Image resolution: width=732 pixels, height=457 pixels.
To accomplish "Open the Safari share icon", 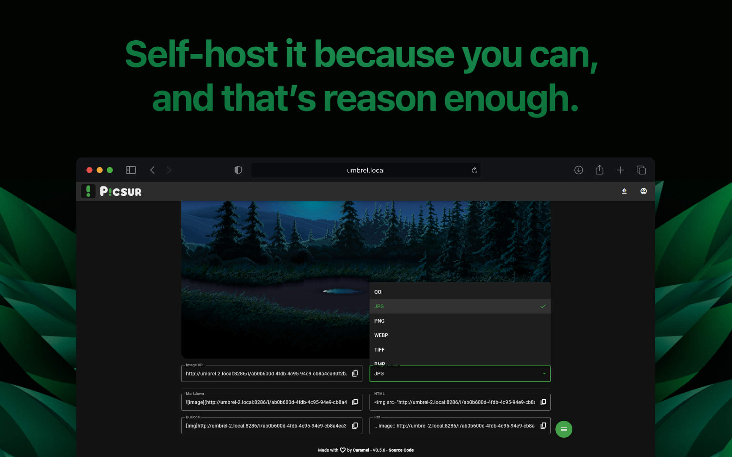I will coord(599,170).
